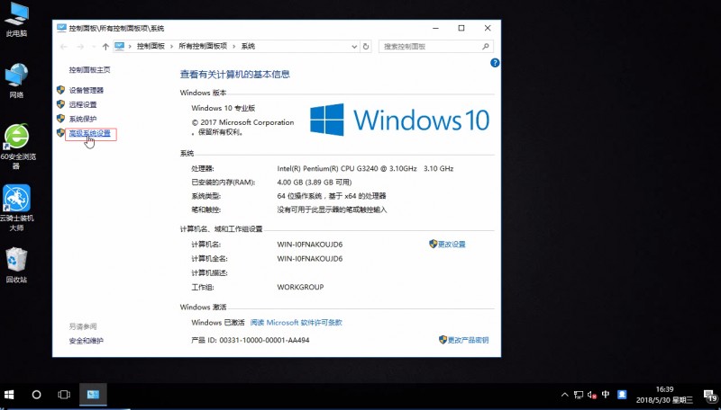
Task: Open 设备管理器 link
Action: (x=87, y=90)
